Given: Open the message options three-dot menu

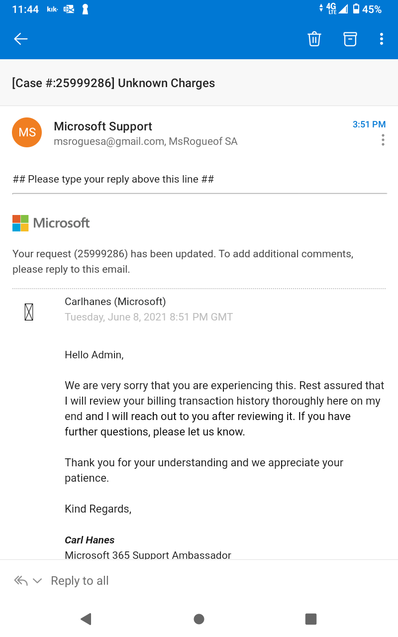Looking at the screenshot, I should click(383, 140).
